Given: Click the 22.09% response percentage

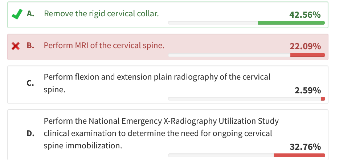Looking at the screenshot, I should pos(305,47).
